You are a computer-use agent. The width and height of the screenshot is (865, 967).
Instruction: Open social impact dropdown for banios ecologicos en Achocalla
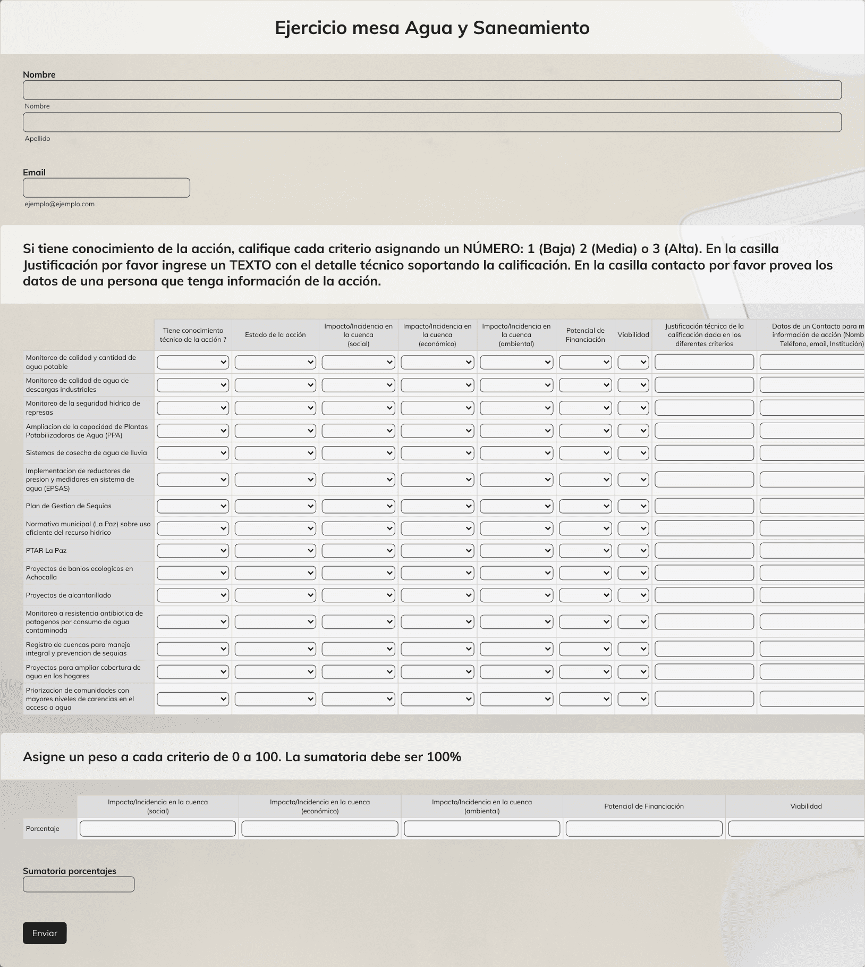[x=358, y=573]
